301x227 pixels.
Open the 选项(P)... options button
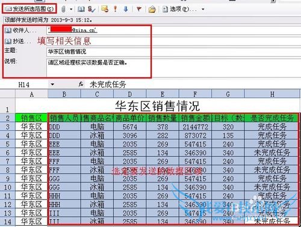[x=179, y=9]
